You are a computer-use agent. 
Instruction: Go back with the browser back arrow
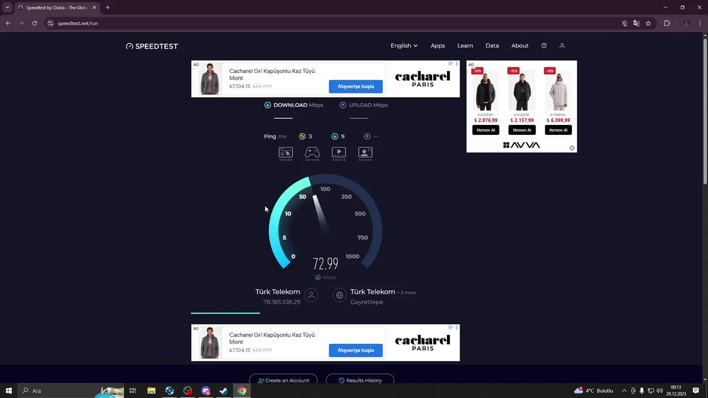(8, 23)
